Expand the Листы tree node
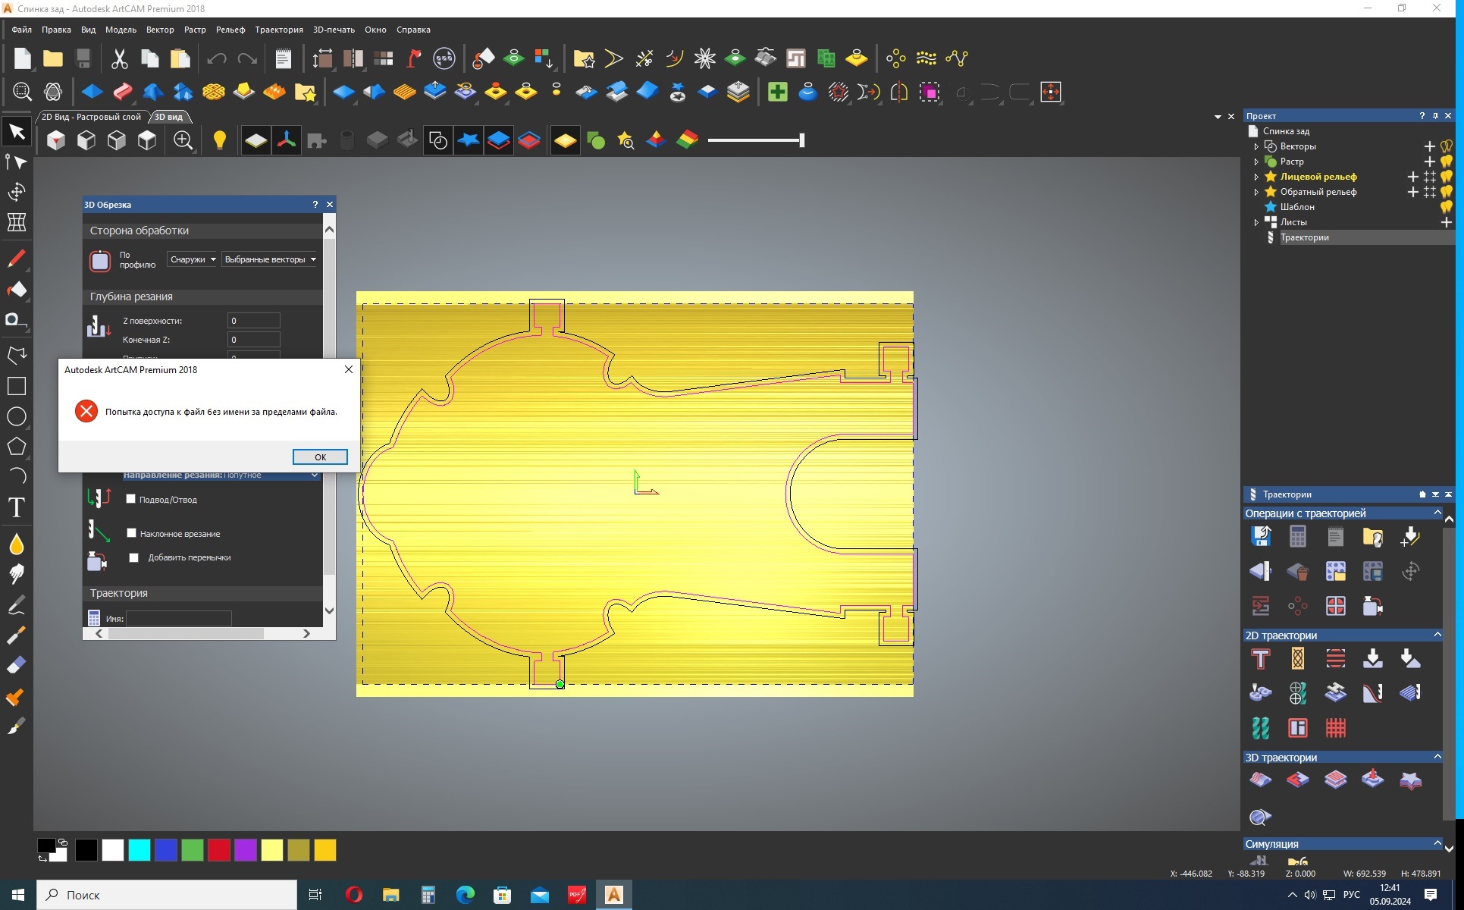Screen dimensions: 1464x910 click(1256, 222)
